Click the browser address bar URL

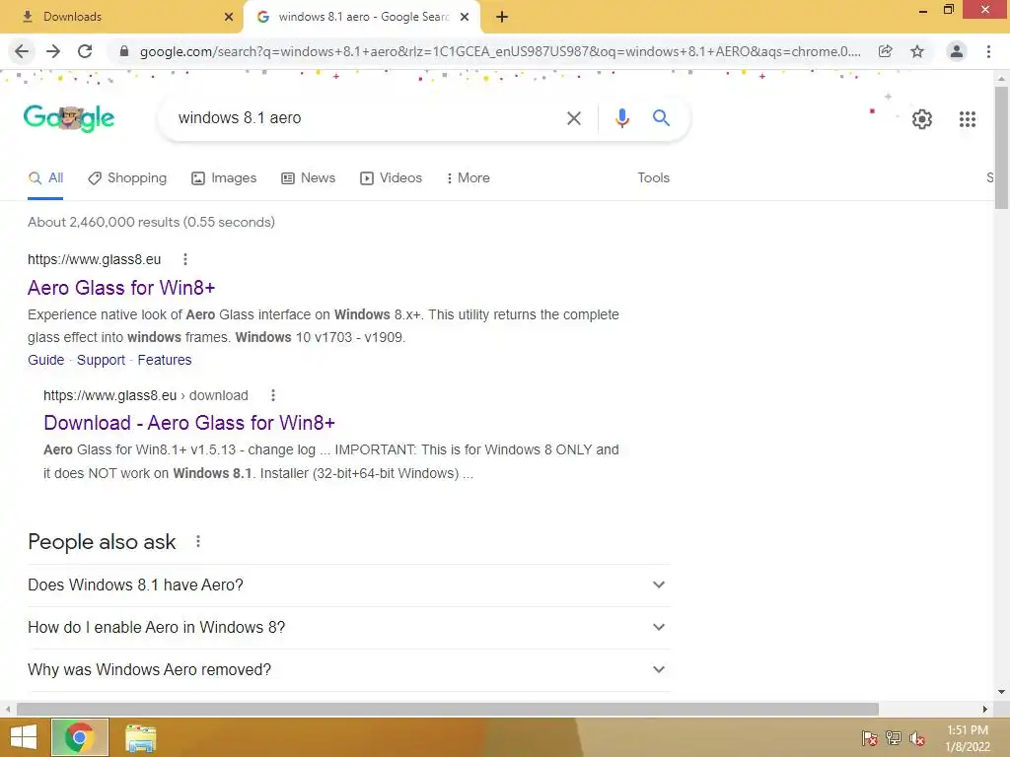pyautogui.click(x=500, y=51)
